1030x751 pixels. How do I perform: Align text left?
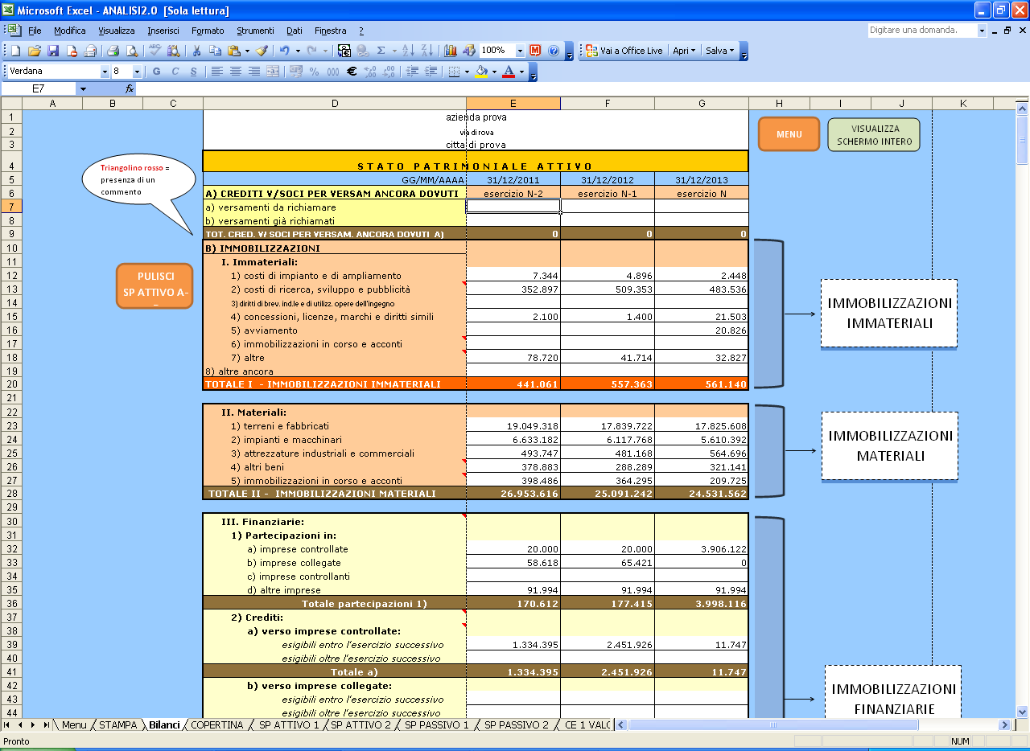click(x=216, y=72)
